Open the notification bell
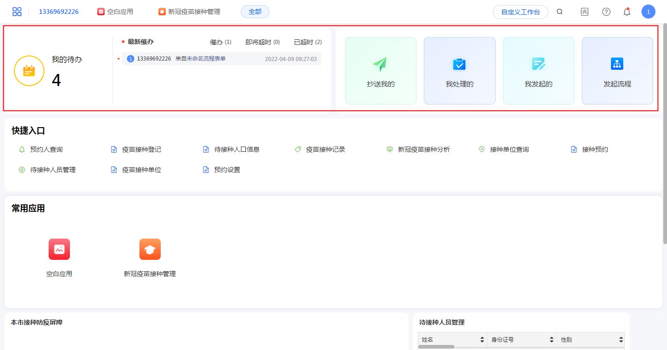Viewport: 667px width, 350px height. [627, 12]
